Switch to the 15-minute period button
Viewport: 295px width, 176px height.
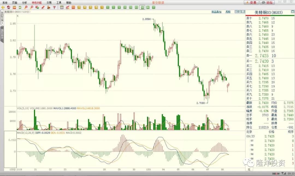click(125, 8)
